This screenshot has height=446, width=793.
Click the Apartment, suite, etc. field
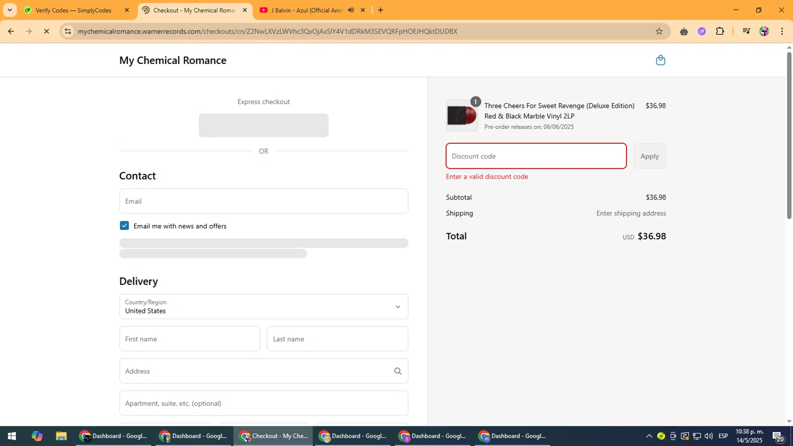[264, 403]
